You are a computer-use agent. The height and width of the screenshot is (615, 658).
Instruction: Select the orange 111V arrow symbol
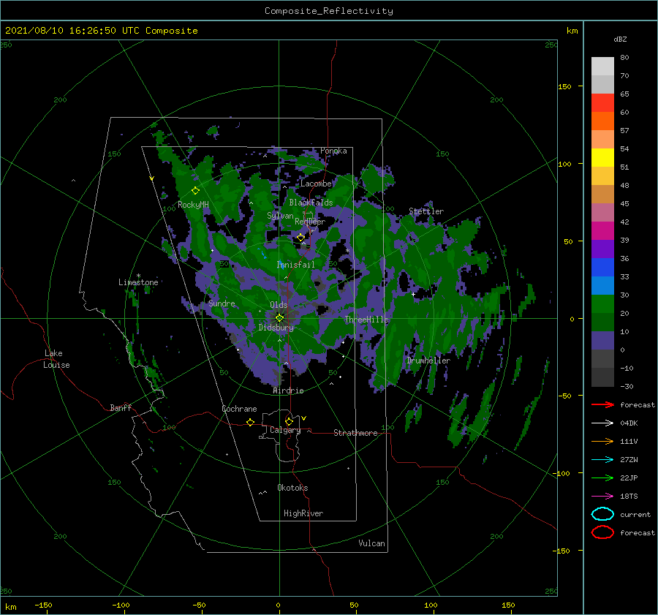pyautogui.click(x=602, y=441)
